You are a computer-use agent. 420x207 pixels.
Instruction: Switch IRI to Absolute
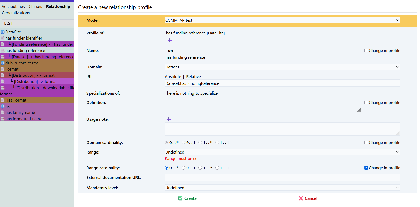click(x=173, y=77)
